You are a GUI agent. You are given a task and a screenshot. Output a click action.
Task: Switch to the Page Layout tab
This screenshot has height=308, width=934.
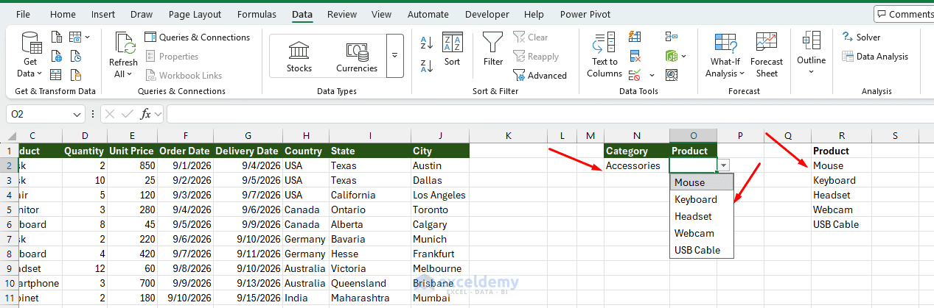(195, 14)
